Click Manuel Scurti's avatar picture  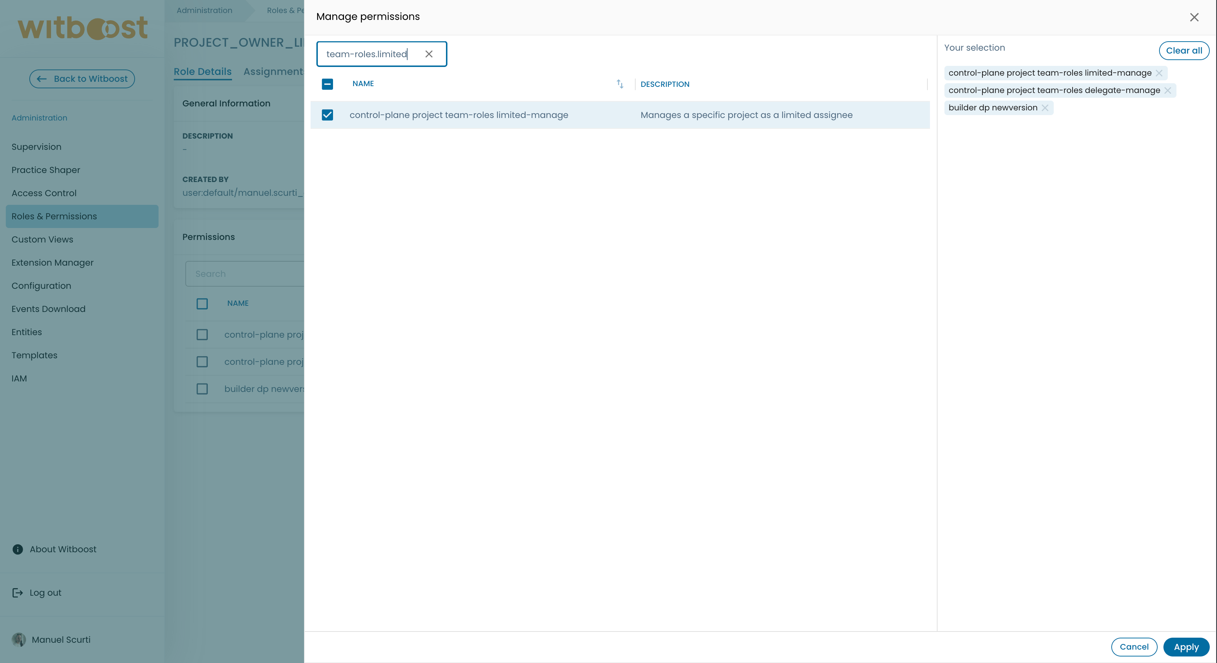pyautogui.click(x=18, y=639)
